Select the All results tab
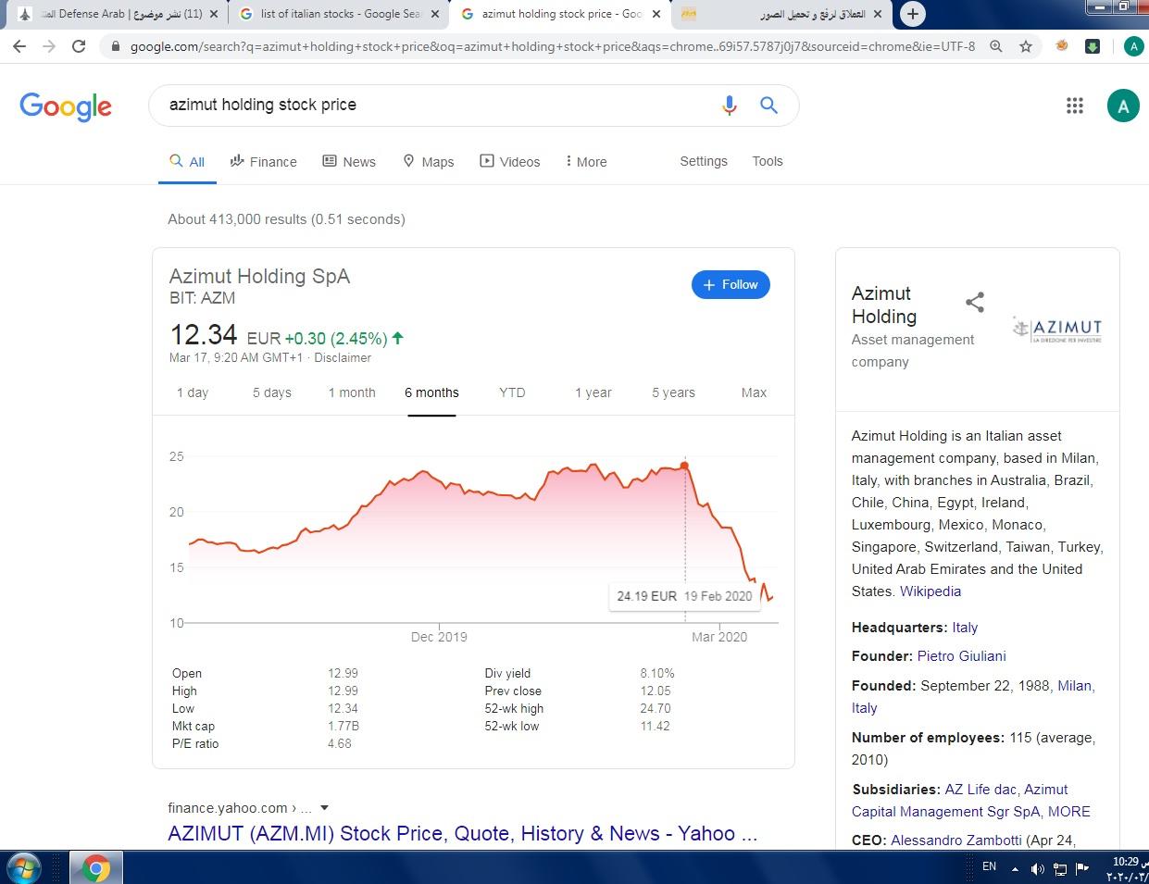The height and width of the screenshot is (884, 1149). pyautogui.click(x=187, y=161)
